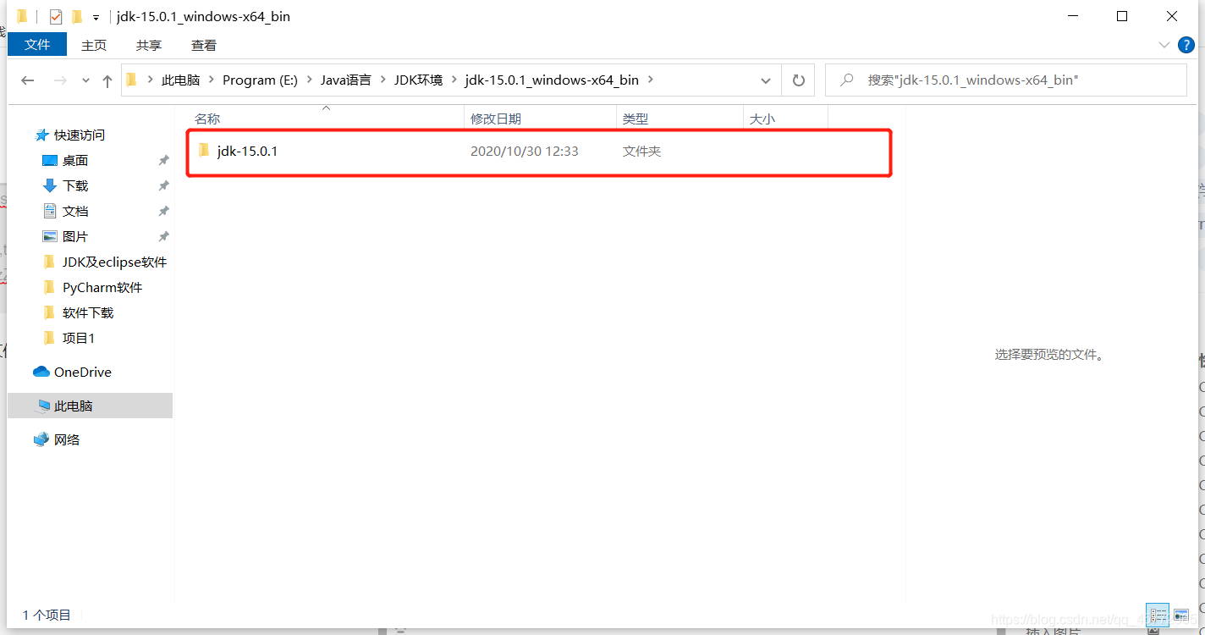
Task: Open 图片 in the navigation pane
Action: (75, 237)
